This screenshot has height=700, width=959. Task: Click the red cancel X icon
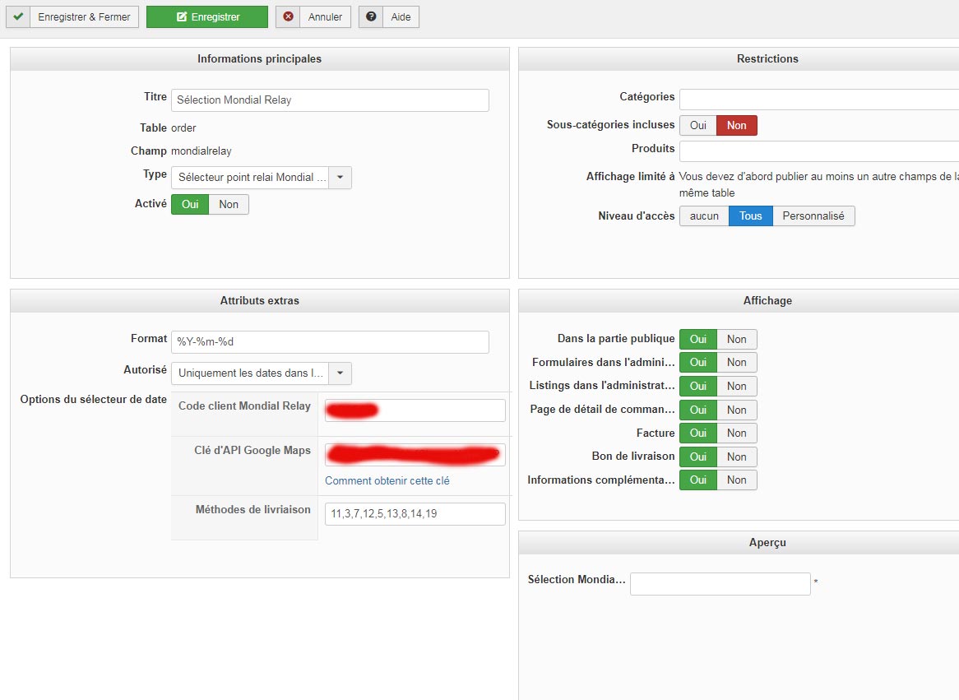(288, 16)
